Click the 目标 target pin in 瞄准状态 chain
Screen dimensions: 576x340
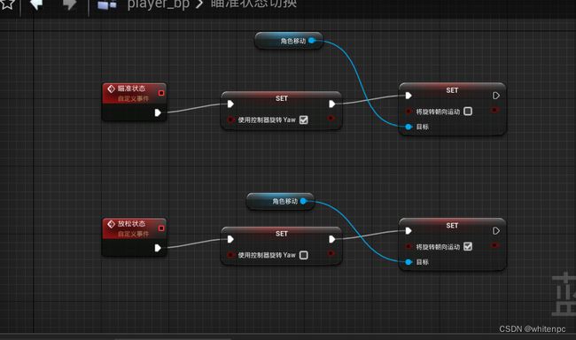click(409, 127)
